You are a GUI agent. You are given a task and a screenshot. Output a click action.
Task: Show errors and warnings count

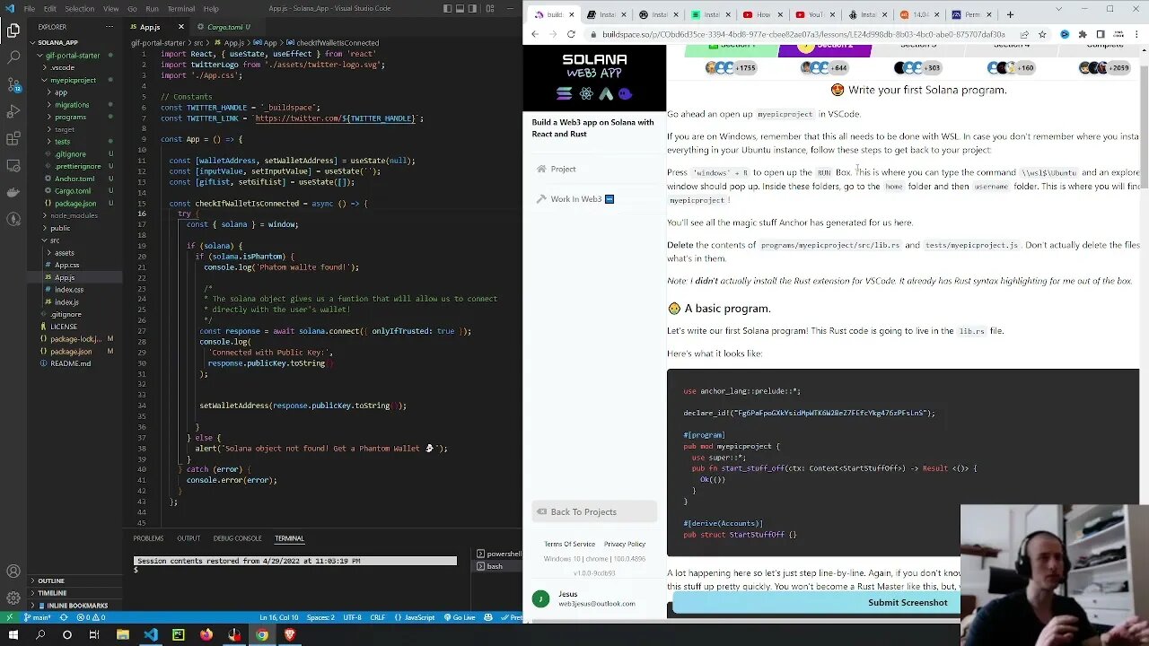pos(90,617)
